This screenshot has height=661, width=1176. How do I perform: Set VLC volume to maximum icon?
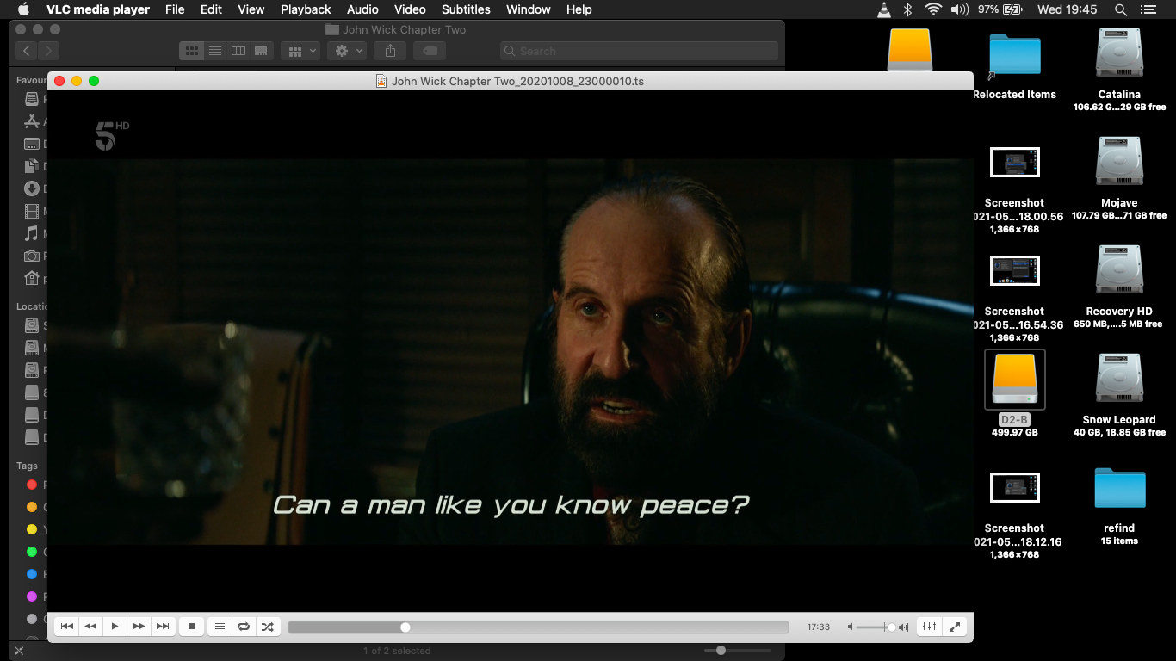tap(903, 627)
